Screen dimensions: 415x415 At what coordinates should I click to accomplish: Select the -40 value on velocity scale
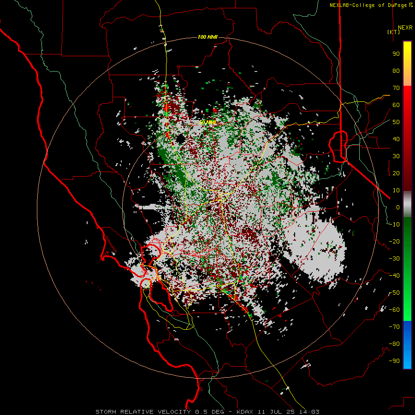pyautogui.click(x=394, y=276)
